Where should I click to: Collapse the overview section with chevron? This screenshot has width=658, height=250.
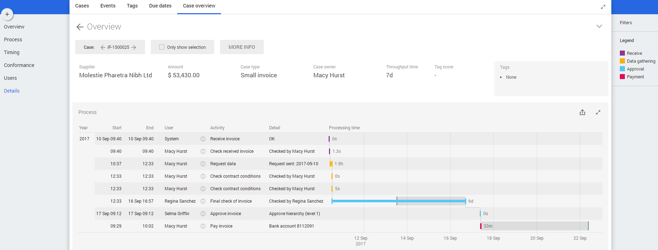pyautogui.click(x=599, y=26)
